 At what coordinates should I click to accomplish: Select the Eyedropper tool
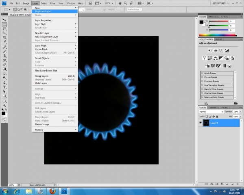4,42
